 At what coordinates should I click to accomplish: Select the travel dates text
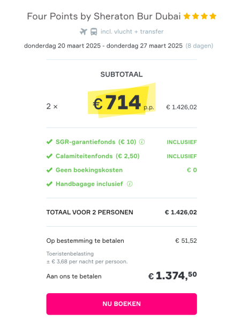coord(103,46)
